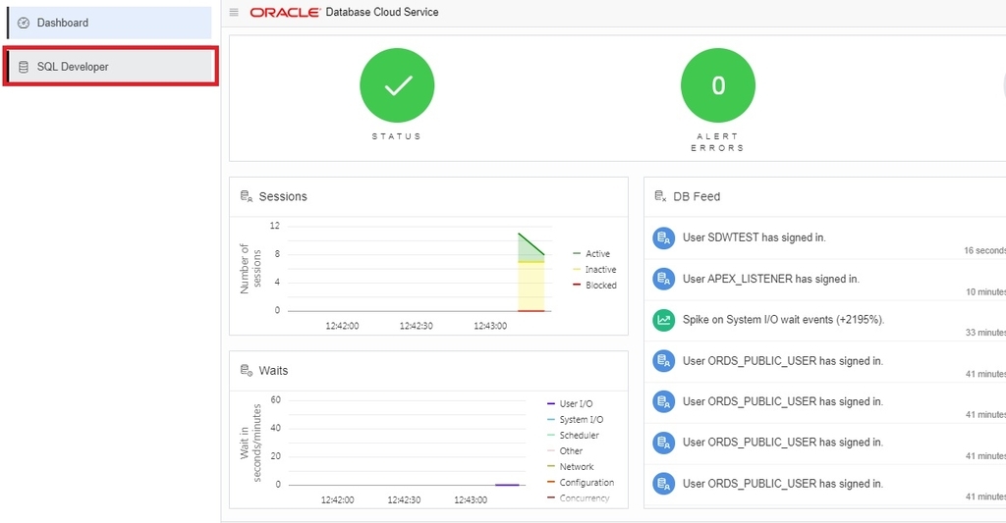1006x523 pixels.
Task: Click the Waits panel header icon
Action: click(247, 371)
